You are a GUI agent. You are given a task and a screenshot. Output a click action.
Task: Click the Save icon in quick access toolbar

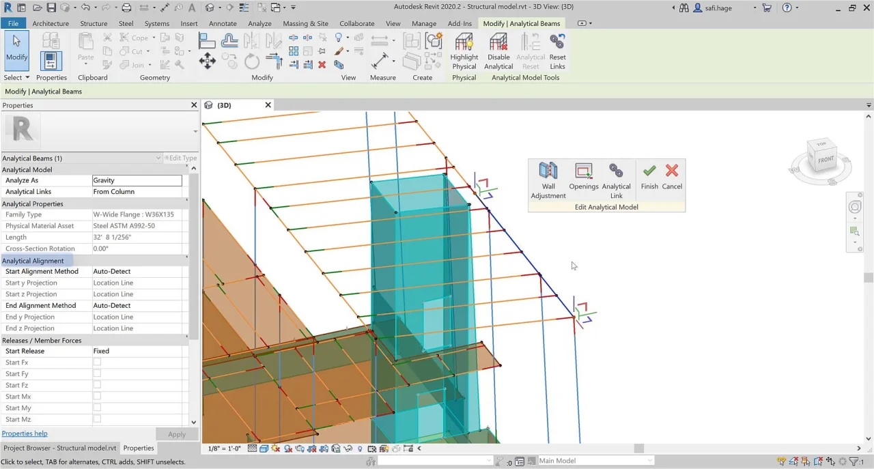pos(53,8)
